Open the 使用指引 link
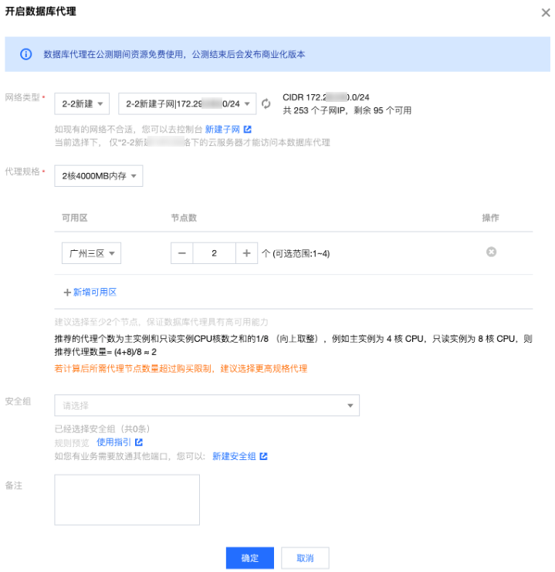The height and width of the screenshot is (572, 555). 113,442
